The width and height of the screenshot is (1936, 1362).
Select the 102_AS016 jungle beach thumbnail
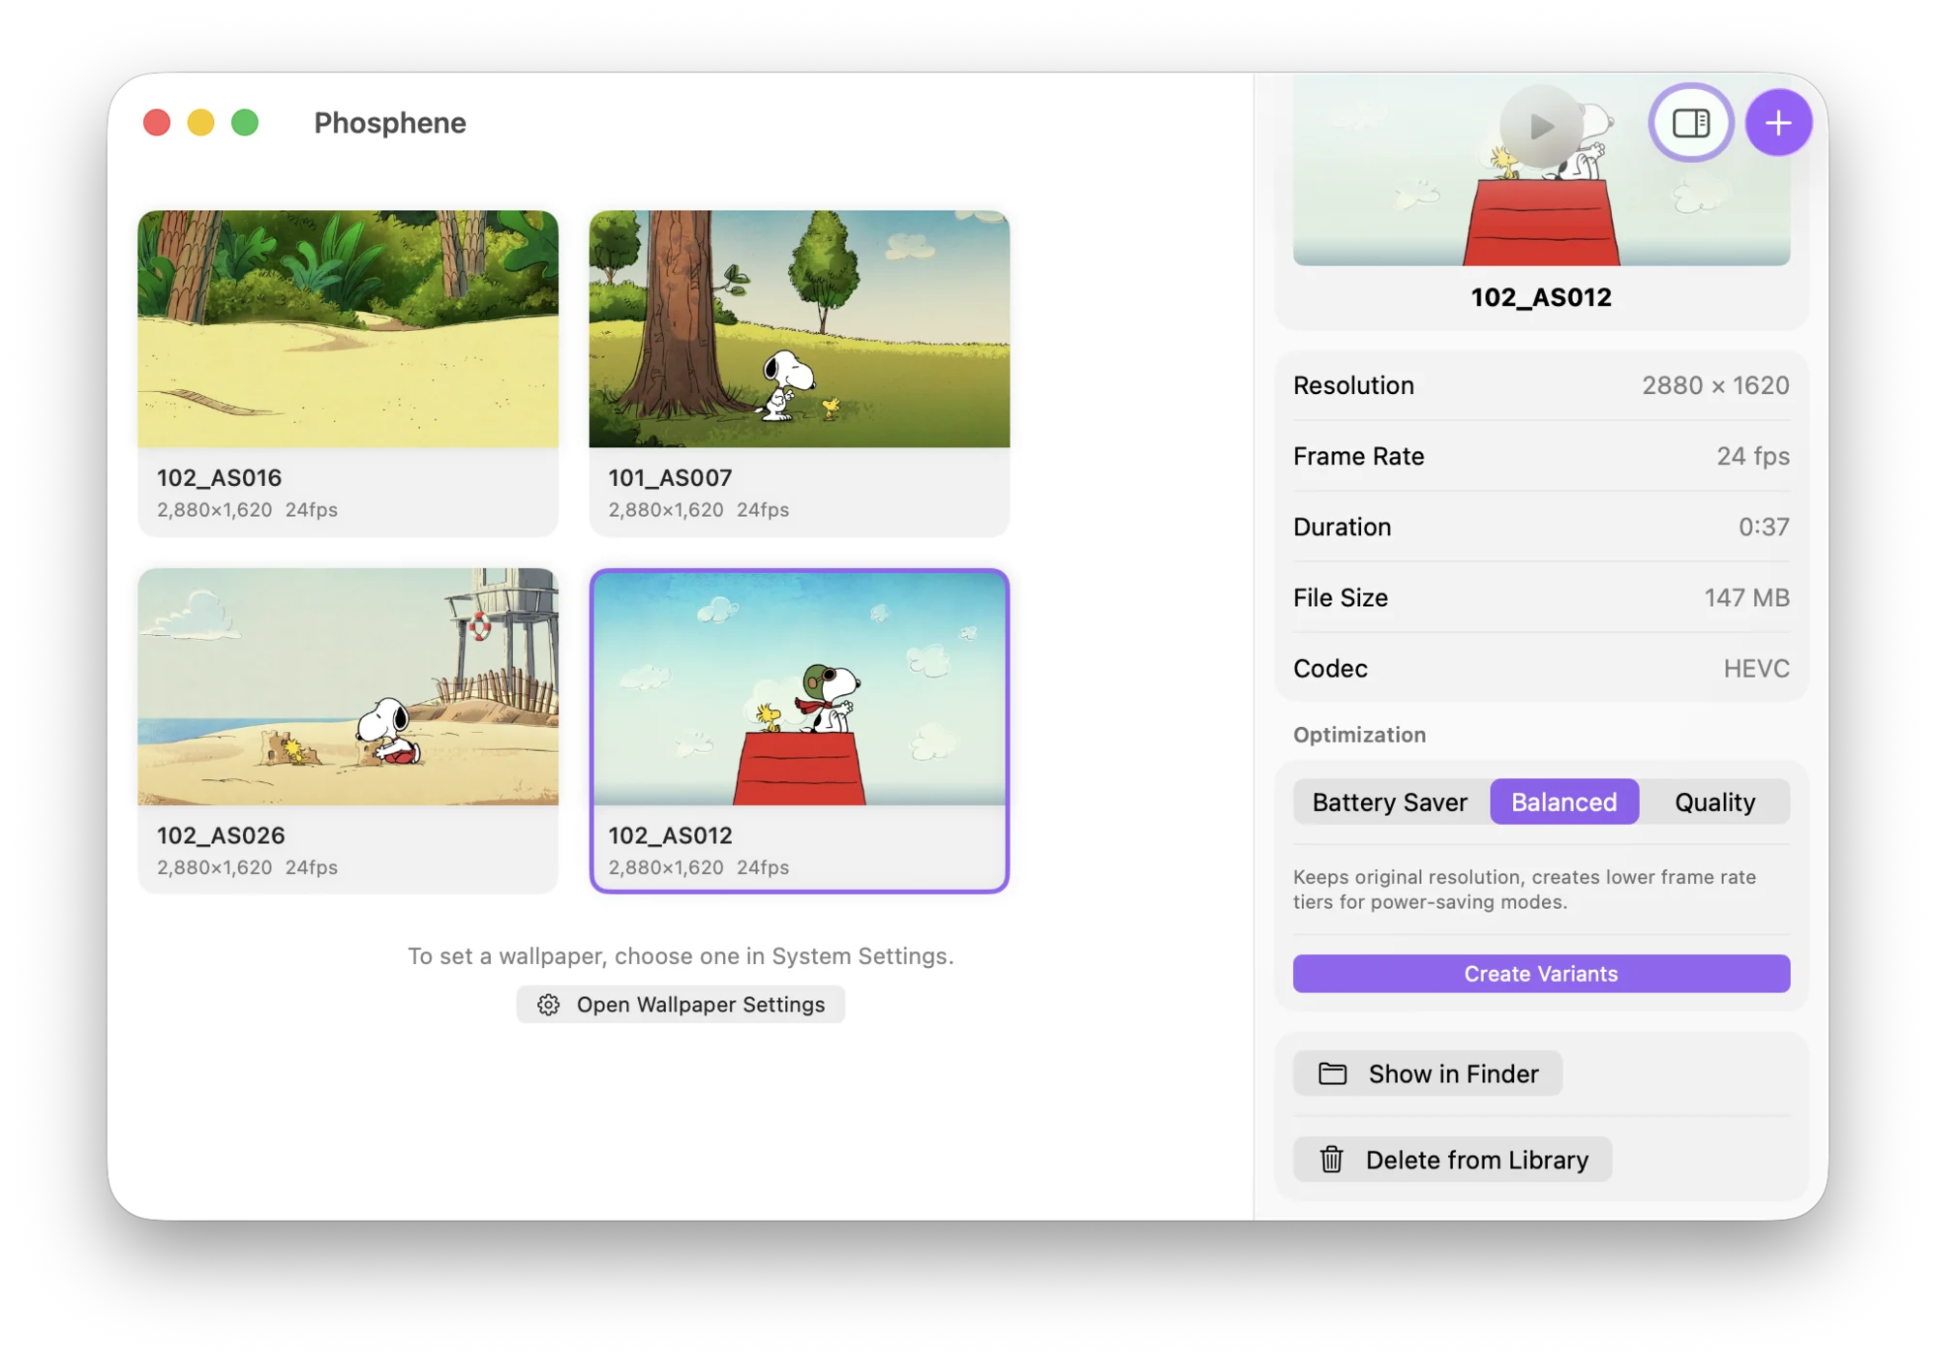[x=348, y=329]
